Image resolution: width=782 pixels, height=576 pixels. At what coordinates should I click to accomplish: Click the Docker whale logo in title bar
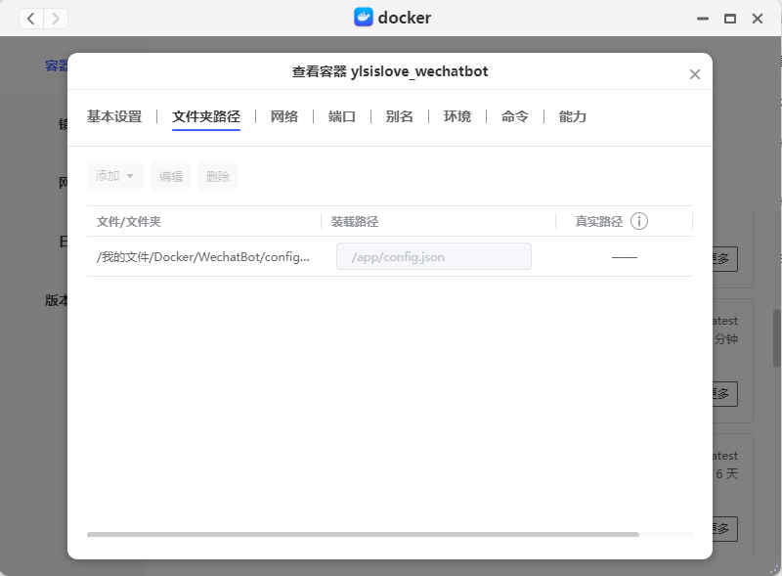(364, 18)
